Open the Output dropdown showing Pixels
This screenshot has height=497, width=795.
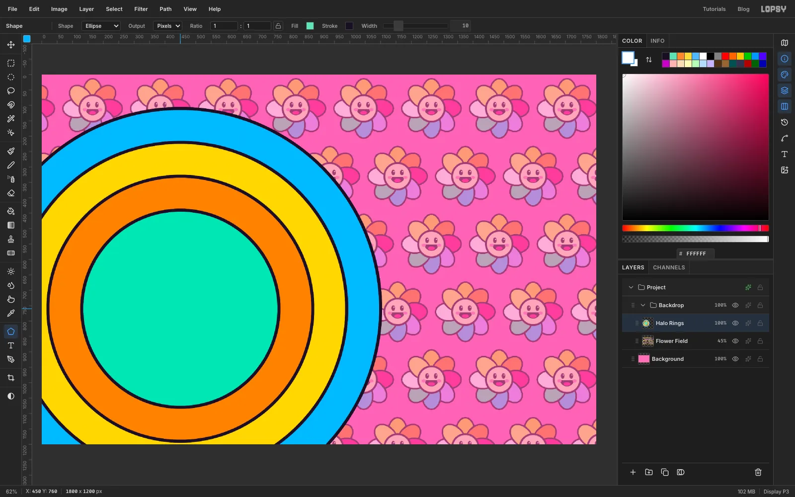pos(167,26)
